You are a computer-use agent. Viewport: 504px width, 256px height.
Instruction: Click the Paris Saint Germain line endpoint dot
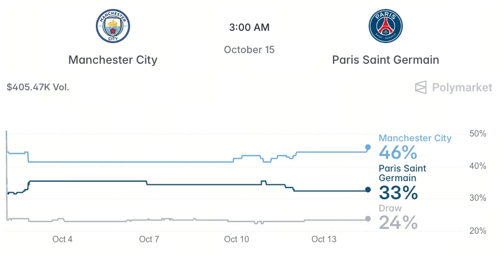(x=368, y=190)
